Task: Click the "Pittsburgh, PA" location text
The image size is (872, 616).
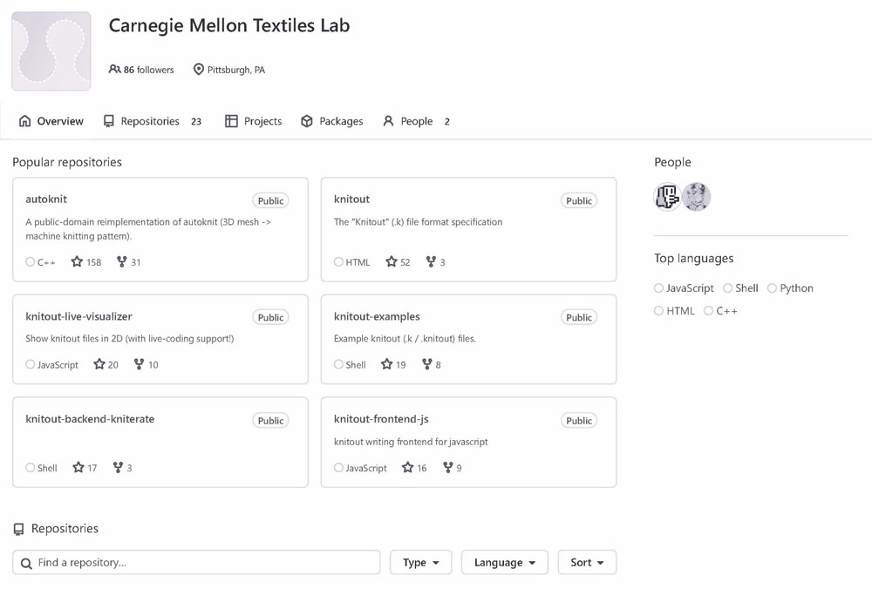Action: tap(236, 70)
